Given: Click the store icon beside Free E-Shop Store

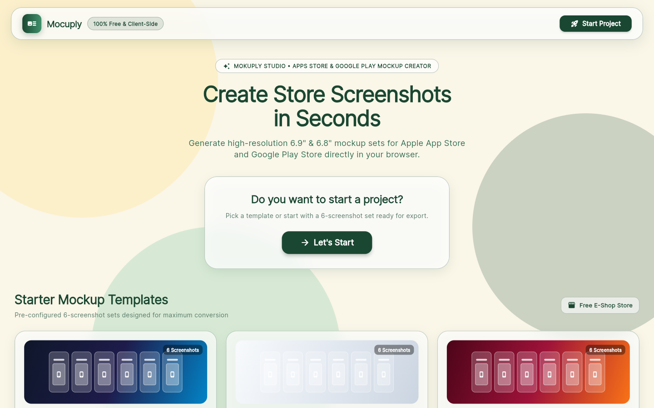Looking at the screenshot, I should click(572, 306).
